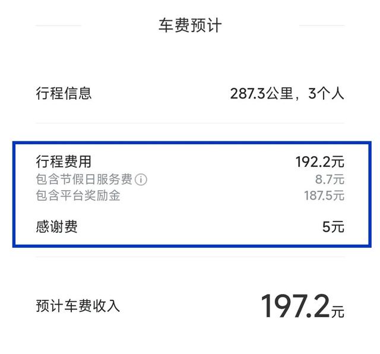
Task: Click the large 197.2 total income figure
Action: pyautogui.click(x=295, y=305)
